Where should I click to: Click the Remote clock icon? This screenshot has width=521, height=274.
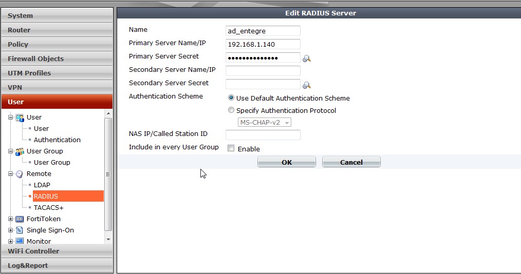pos(20,174)
